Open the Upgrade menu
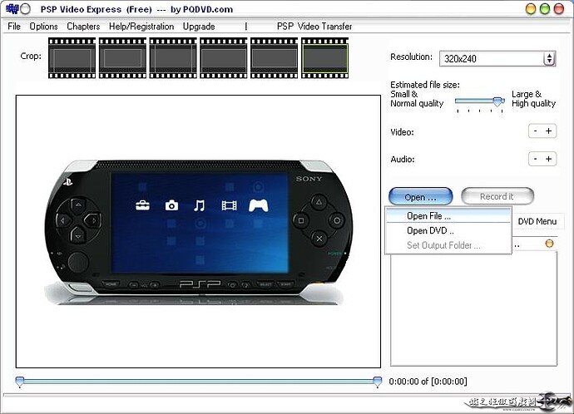This screenshot has width=574, height=414. point(199,27)
